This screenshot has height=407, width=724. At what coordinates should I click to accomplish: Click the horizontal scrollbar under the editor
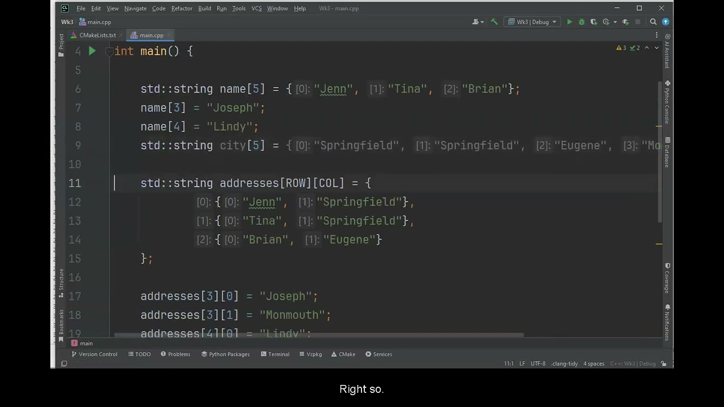click(x=318, y=335)
